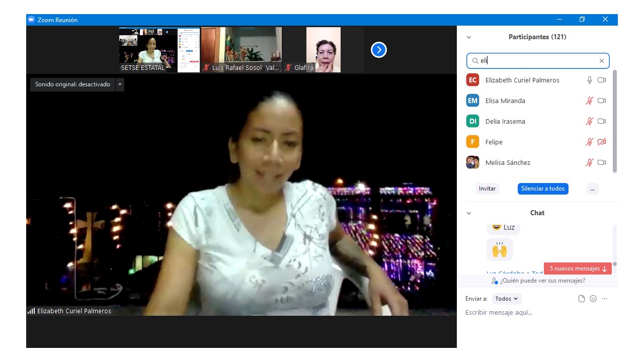Select Melisa Sánchez participant name
The width and height of the screenshot is (644, 362).
(508, 162)
